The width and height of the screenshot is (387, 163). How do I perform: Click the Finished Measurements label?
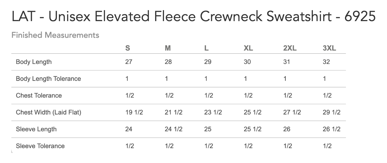click(55, 35)
